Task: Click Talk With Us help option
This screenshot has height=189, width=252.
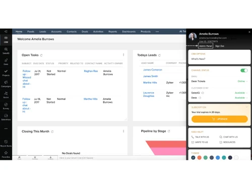Action: click(x=200, y=137)
